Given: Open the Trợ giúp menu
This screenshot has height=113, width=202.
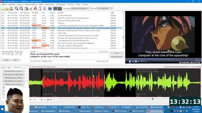Looking at the screenshot, I should [x=85, y=4].
